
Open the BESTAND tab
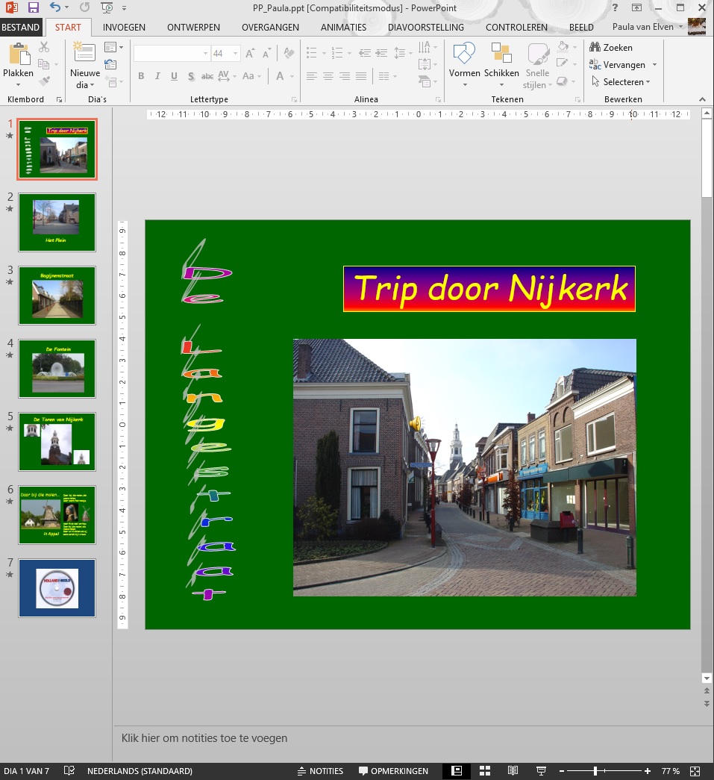click(x=20, y=28)
